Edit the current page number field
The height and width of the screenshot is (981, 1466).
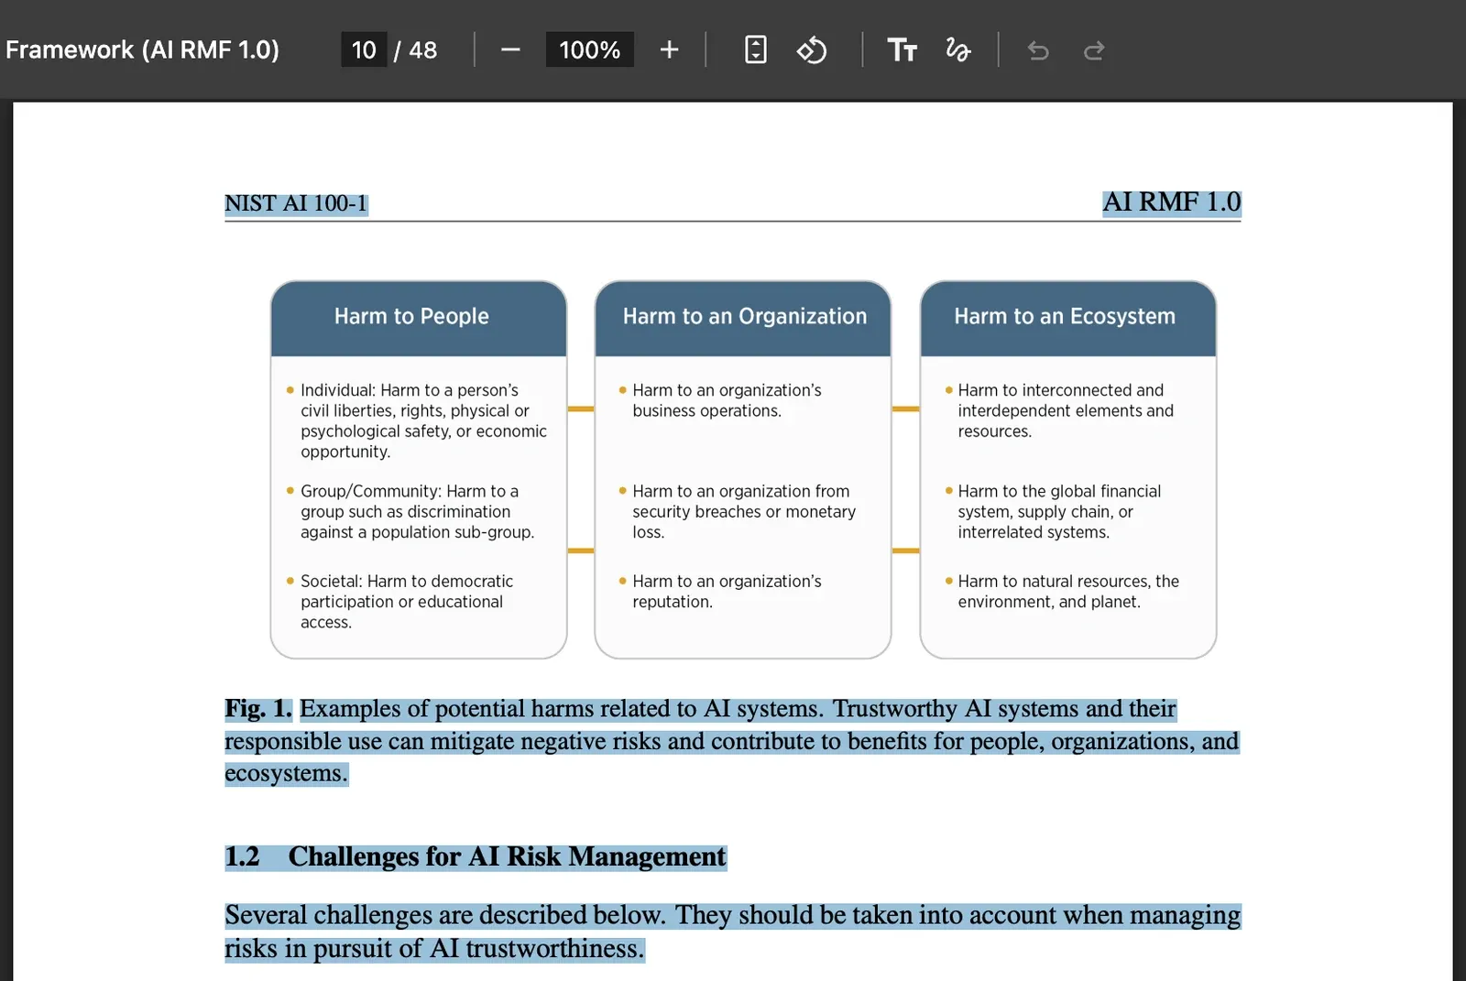click(x=364, y=49)
